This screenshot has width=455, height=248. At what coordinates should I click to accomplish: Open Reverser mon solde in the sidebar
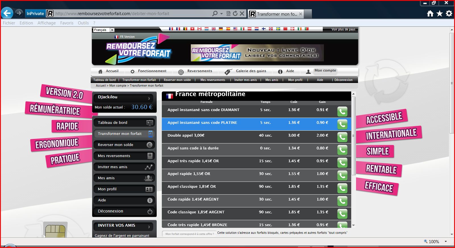point(124,145)
